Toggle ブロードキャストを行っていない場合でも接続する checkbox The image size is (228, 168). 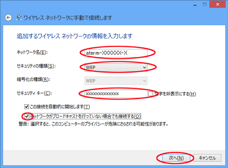(27, 116)
